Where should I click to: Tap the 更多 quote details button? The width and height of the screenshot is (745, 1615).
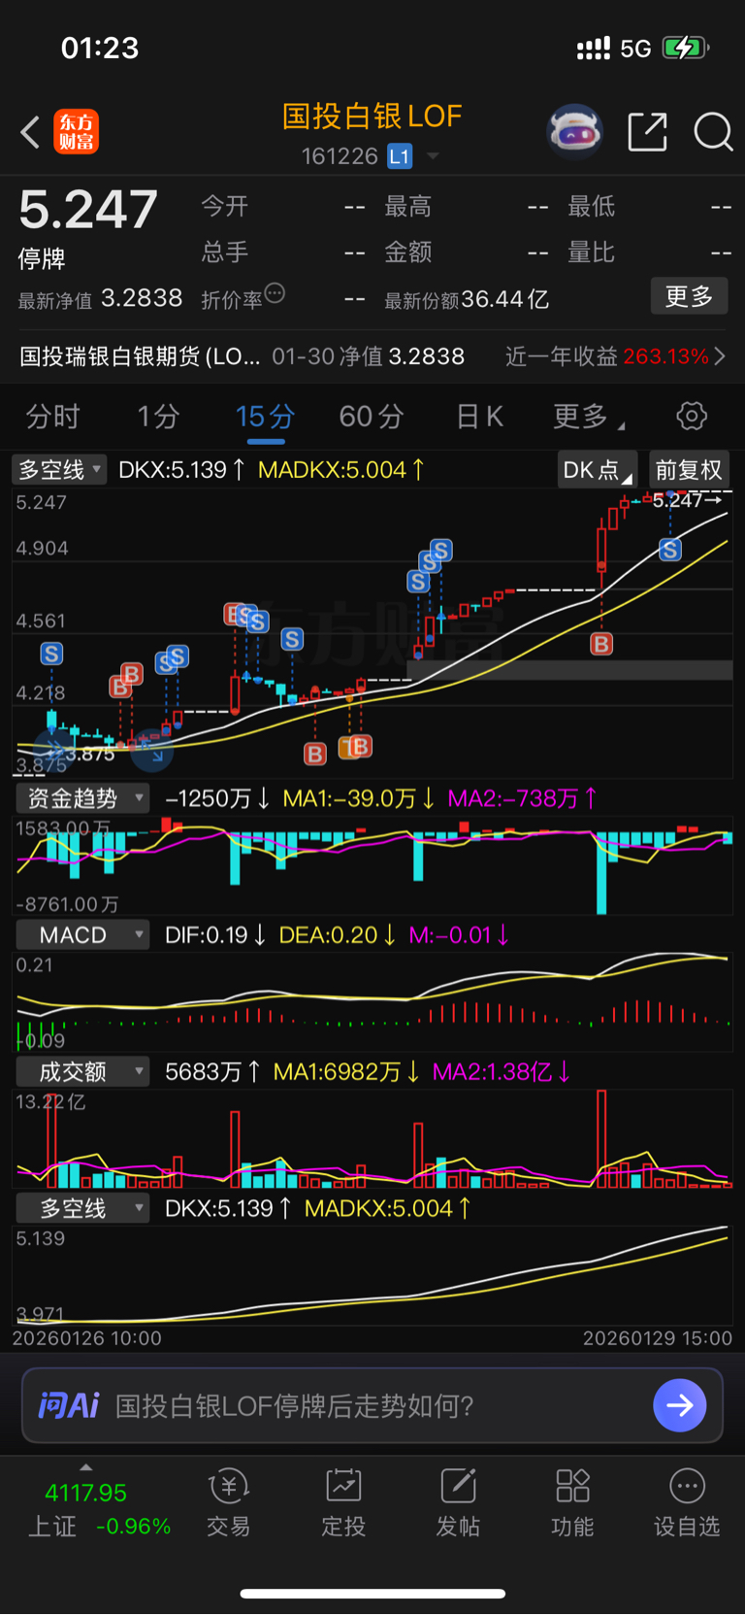tap(689, 296)
